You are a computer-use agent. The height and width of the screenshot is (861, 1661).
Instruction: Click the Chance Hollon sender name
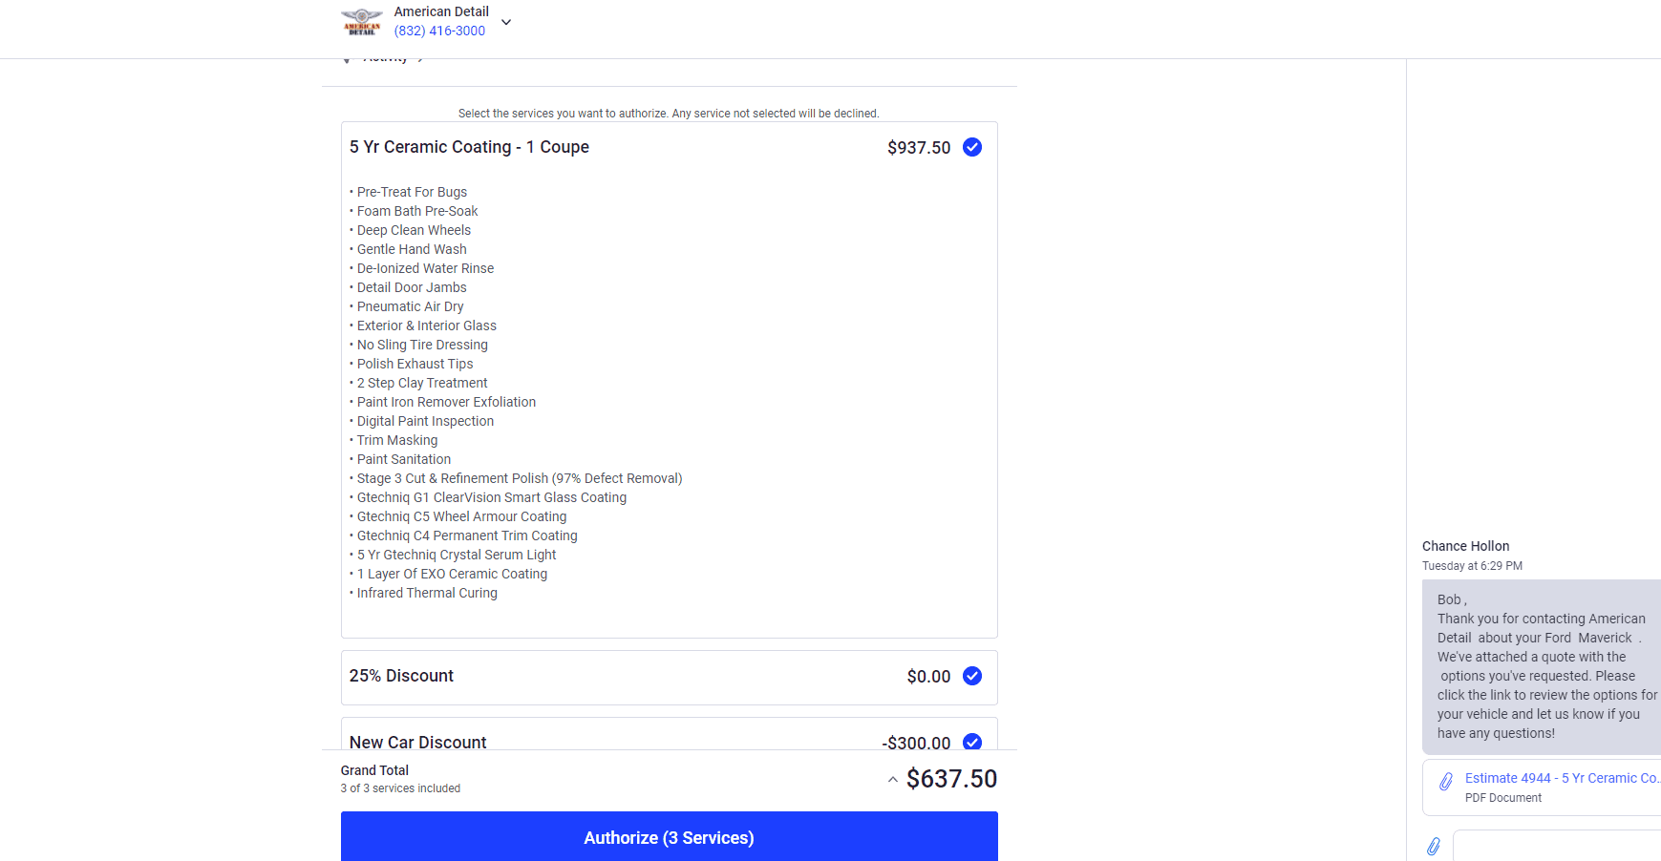(1465, 546)
